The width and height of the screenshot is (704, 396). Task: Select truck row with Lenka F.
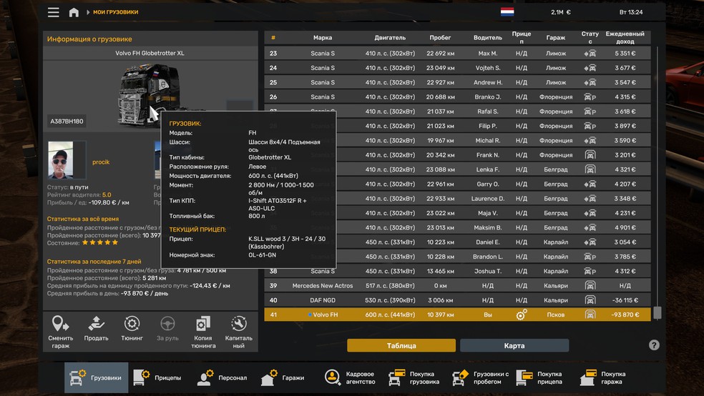(x=457, y=169)
